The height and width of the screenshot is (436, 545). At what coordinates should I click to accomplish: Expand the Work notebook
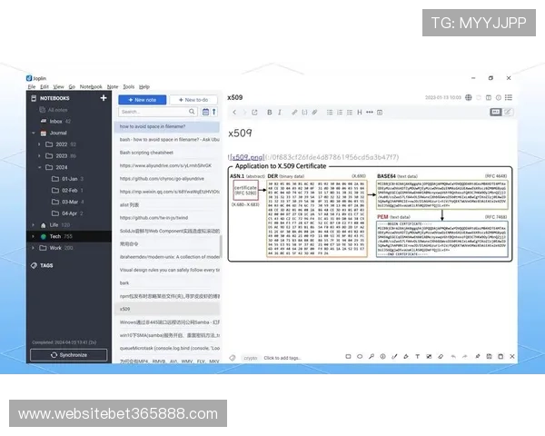pos(35,247)
